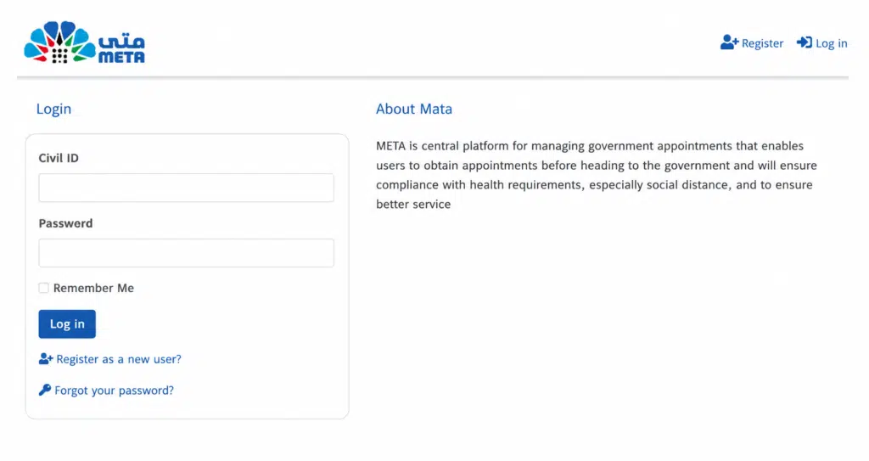Click the user-plus icon before Register as a new user
This screenshot has width=869, height=461.
click(x=46, y=359)
